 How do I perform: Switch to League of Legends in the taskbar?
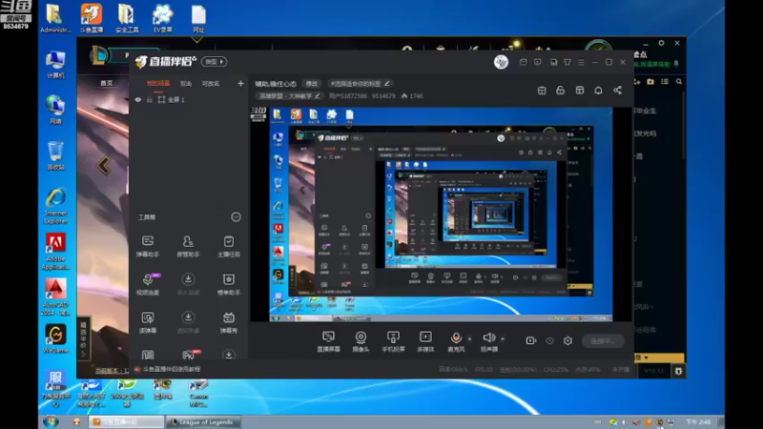coord(202,422)
